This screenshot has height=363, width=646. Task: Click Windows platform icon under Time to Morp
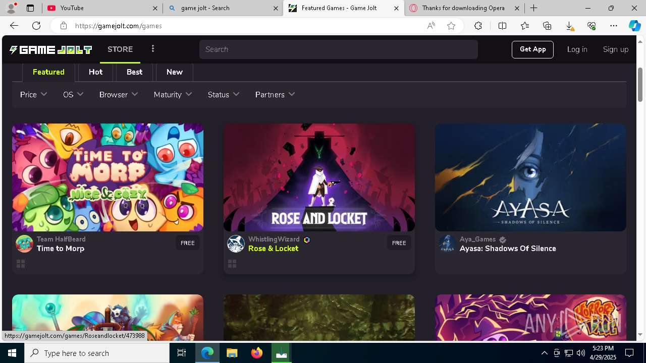21,264
